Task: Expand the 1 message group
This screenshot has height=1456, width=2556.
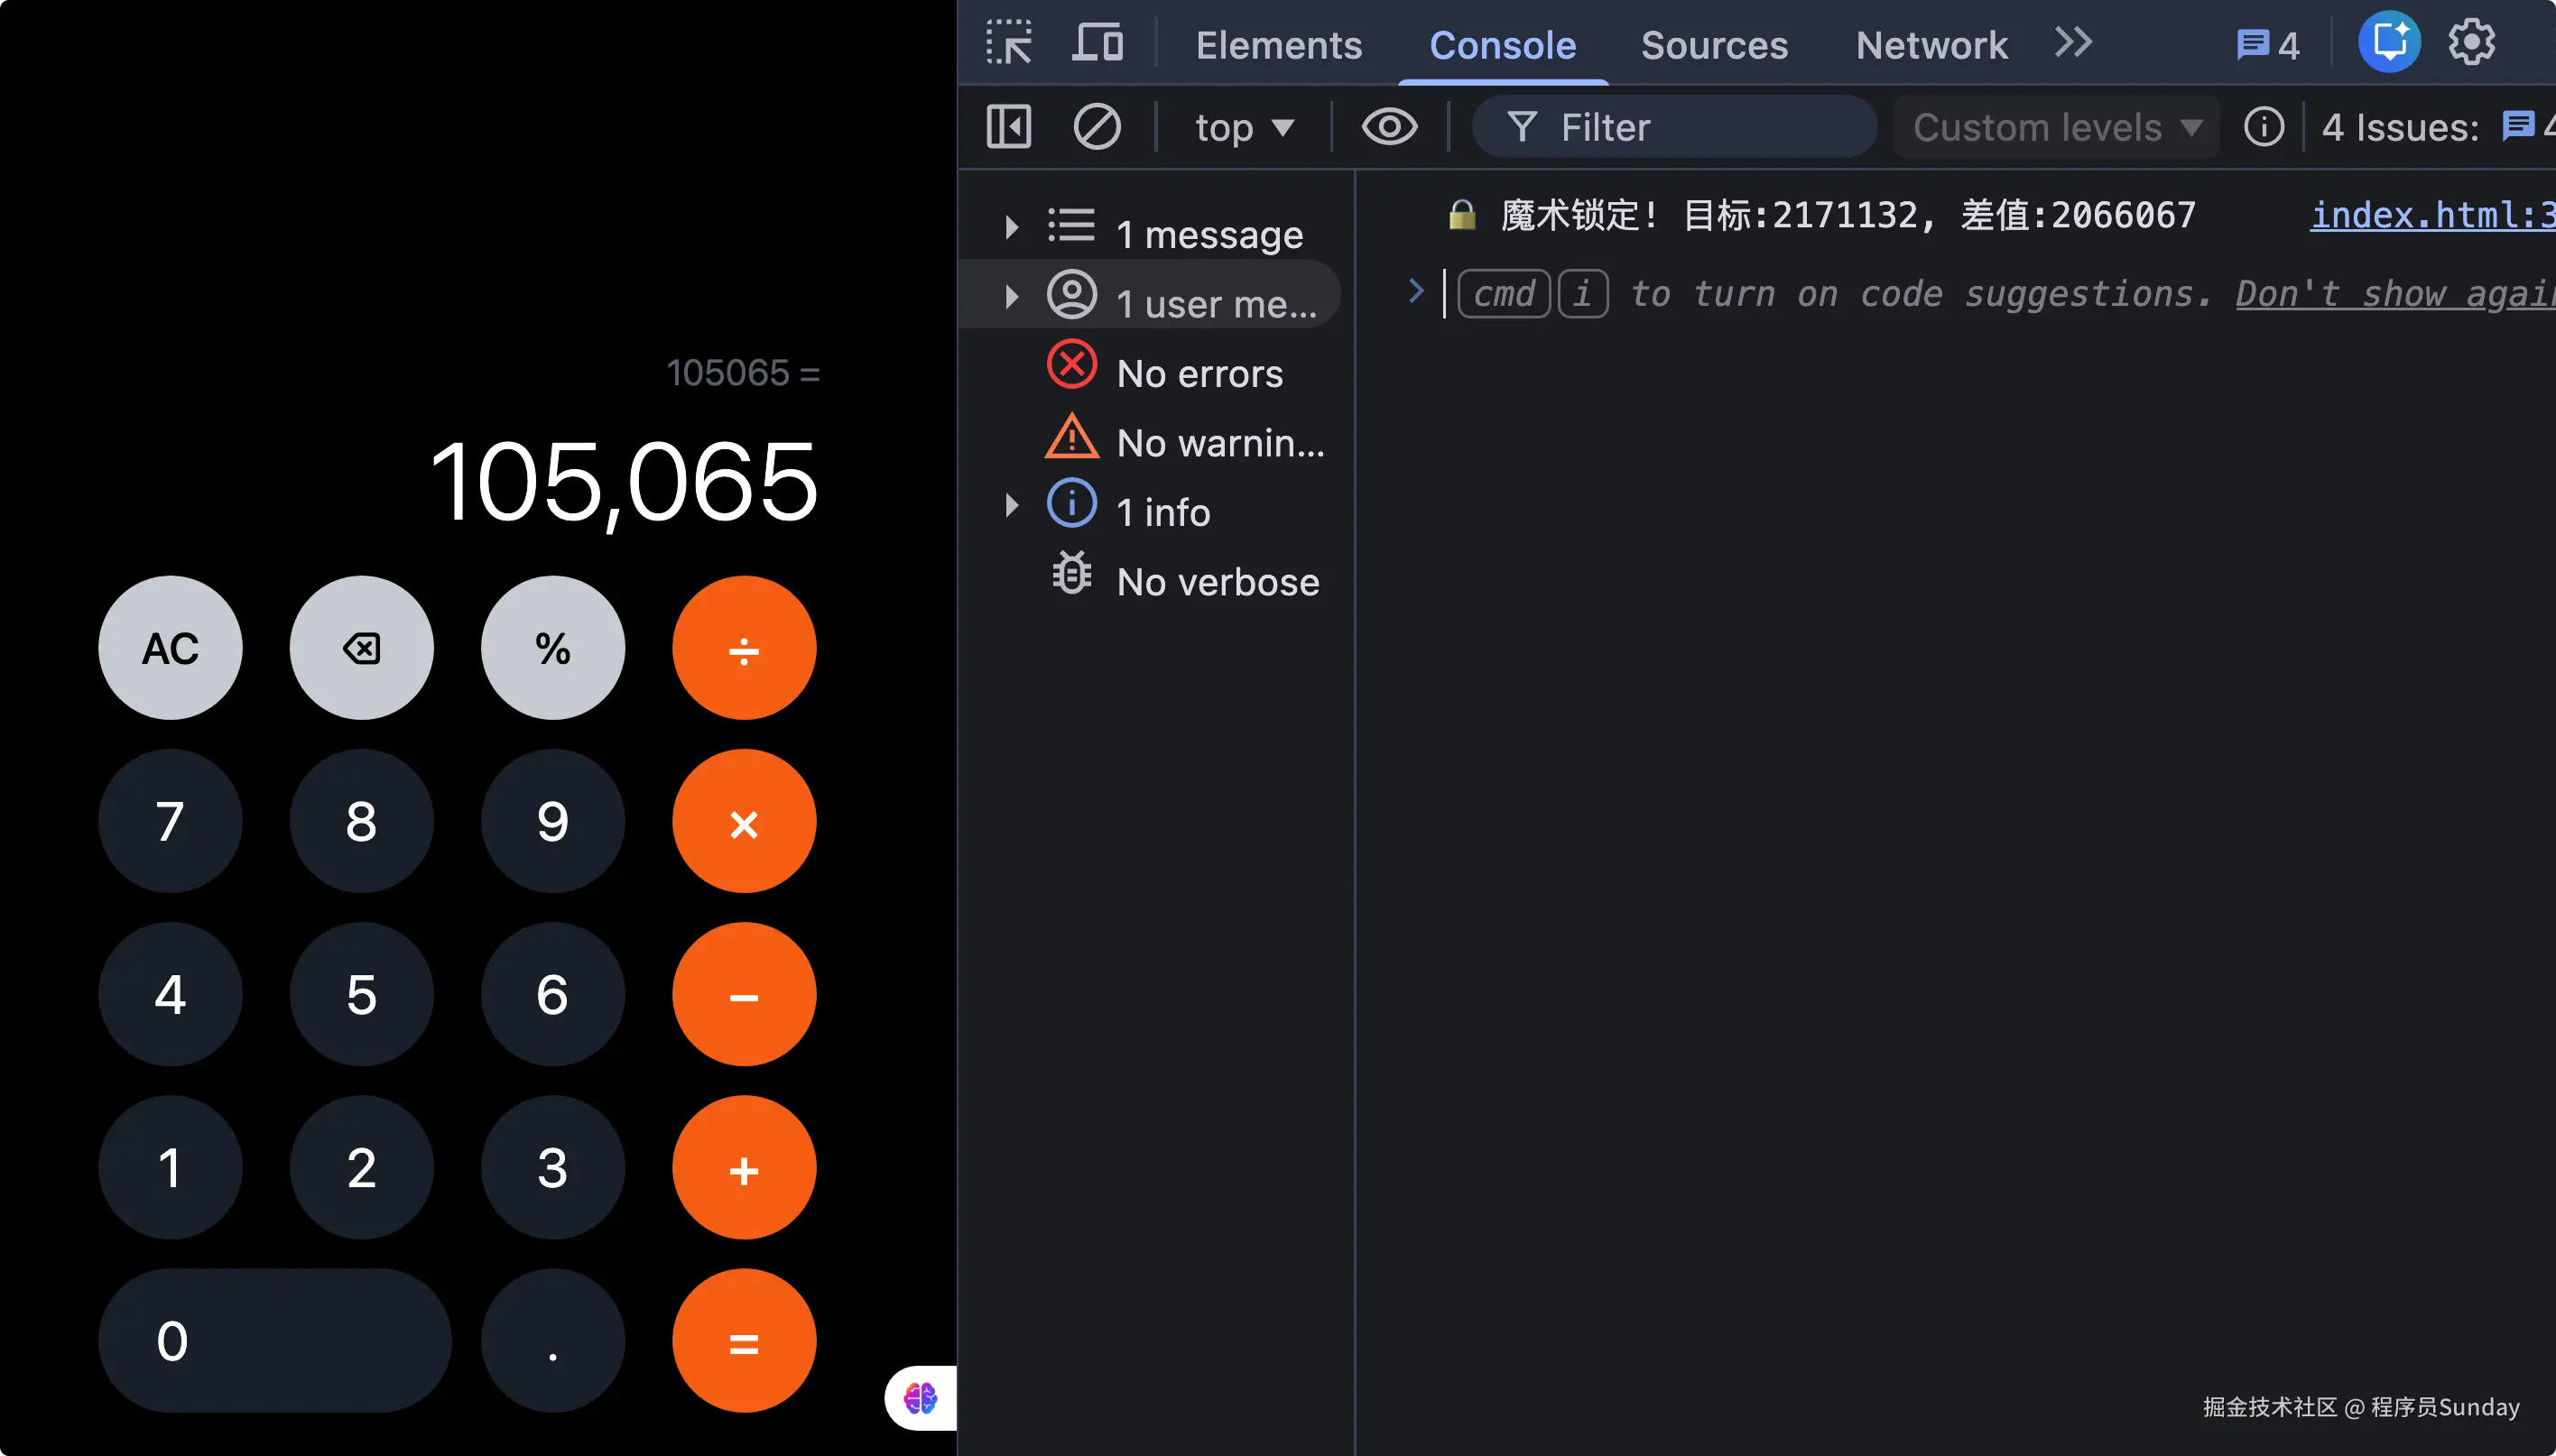Action: [x=1012, y=228]
